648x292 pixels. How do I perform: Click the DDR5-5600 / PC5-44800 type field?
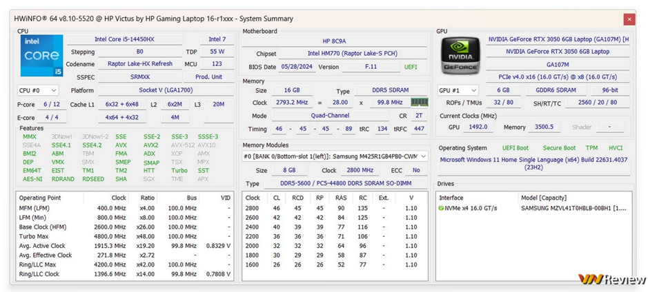point(346,183)
